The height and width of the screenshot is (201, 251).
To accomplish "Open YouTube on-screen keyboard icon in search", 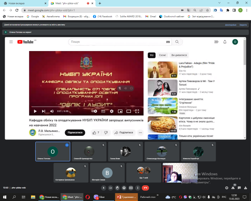I will click(x=168, y=42).
